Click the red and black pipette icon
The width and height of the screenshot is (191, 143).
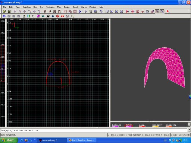152,12
